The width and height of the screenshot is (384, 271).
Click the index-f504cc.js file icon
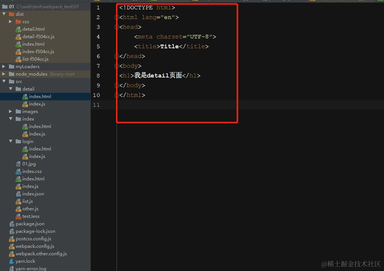click(18, 52)
